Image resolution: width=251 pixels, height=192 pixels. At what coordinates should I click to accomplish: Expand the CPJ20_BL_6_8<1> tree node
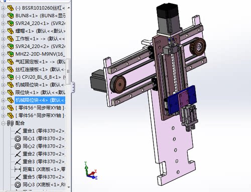point(3,77)
